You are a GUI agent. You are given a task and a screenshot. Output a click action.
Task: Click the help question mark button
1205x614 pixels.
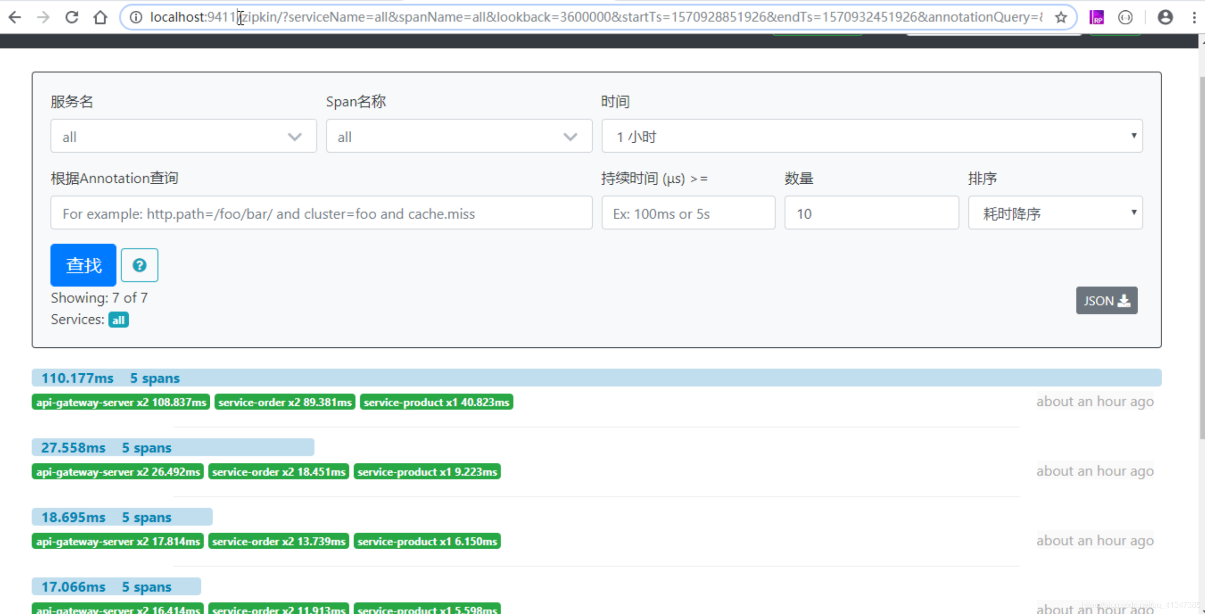coord(140,265)
